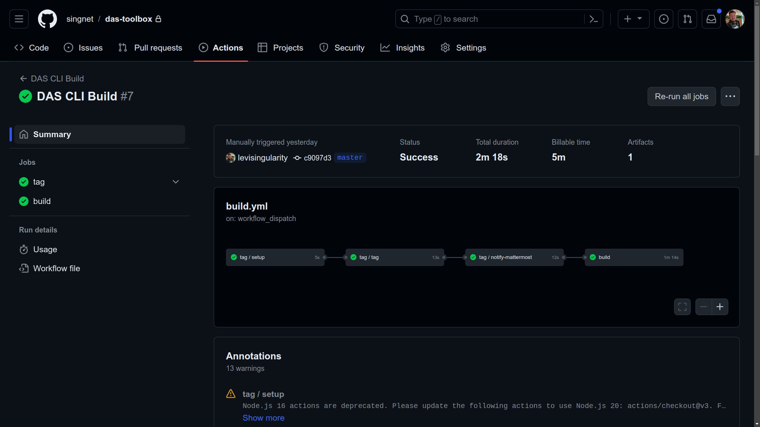Screen dimensions: 760x427
Task: Click the security shield icon in nav
Action: 324,47
